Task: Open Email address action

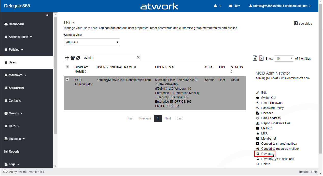Action: pyautogui.click(x=268, y=118)
